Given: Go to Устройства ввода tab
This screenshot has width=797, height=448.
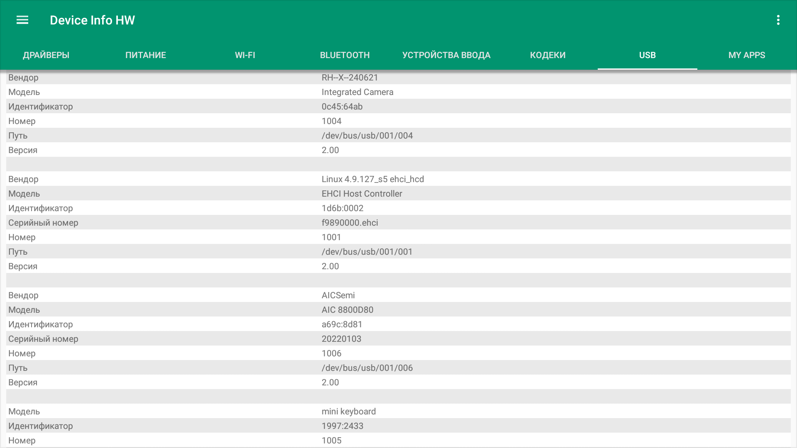Looking at the screenshot, I should point(446,55).
